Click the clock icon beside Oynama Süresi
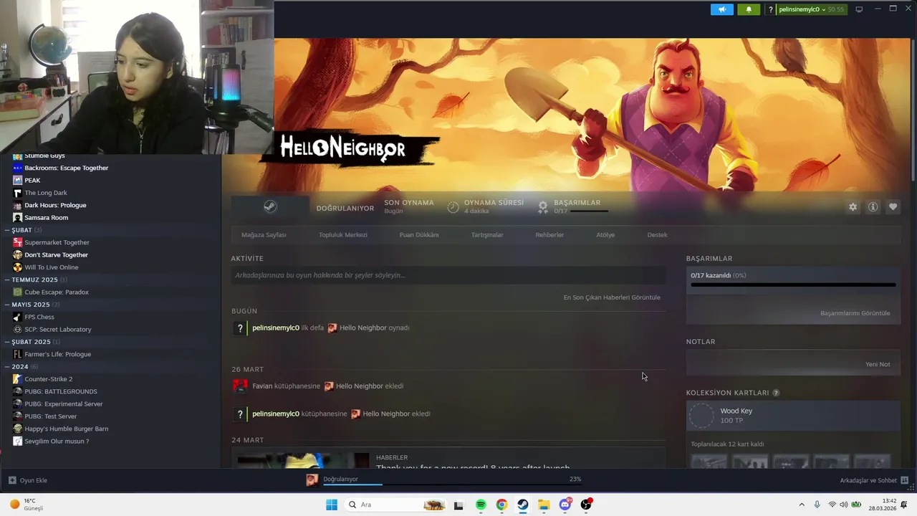917x516 pixels. tap(453, 207)
